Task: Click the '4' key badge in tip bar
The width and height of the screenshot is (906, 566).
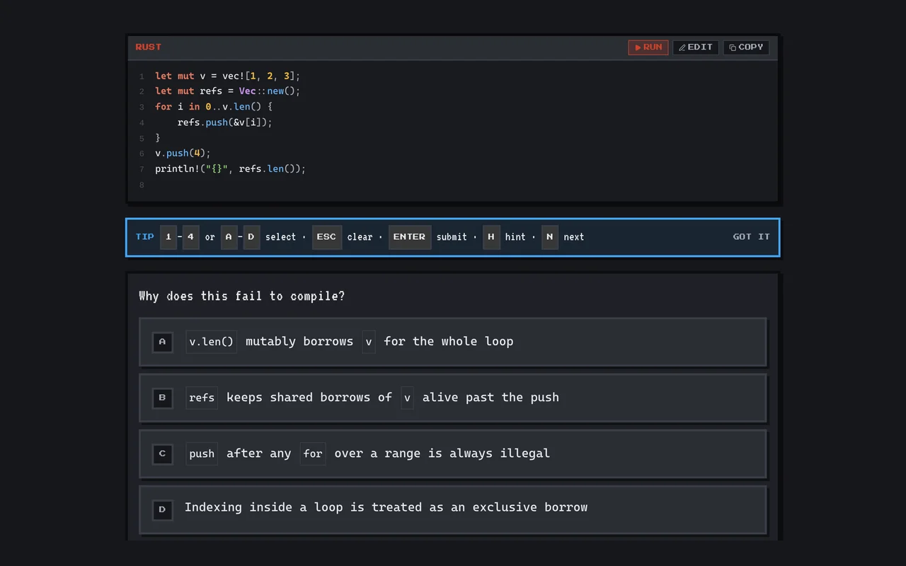Action: click(191, 237)
